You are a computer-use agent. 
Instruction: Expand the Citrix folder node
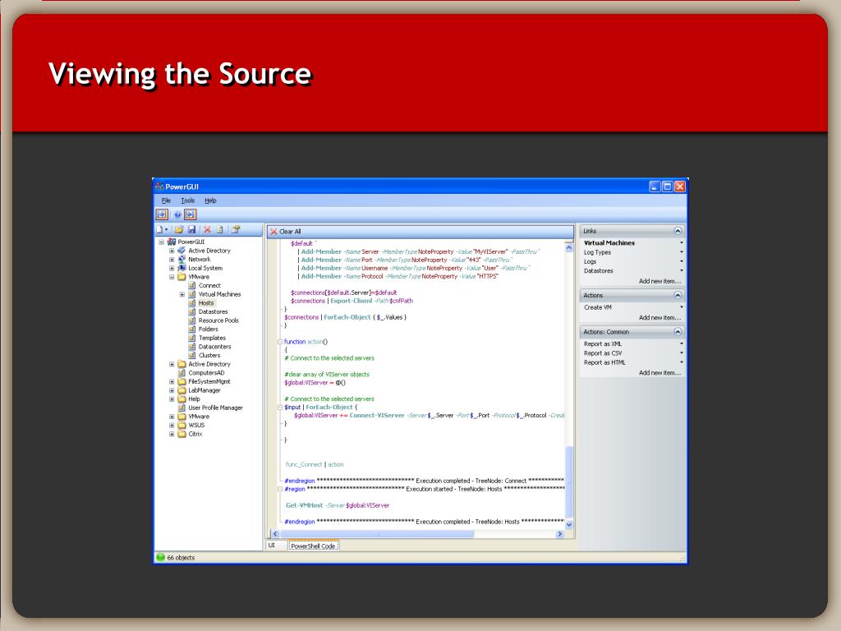(x=172, y=434)
